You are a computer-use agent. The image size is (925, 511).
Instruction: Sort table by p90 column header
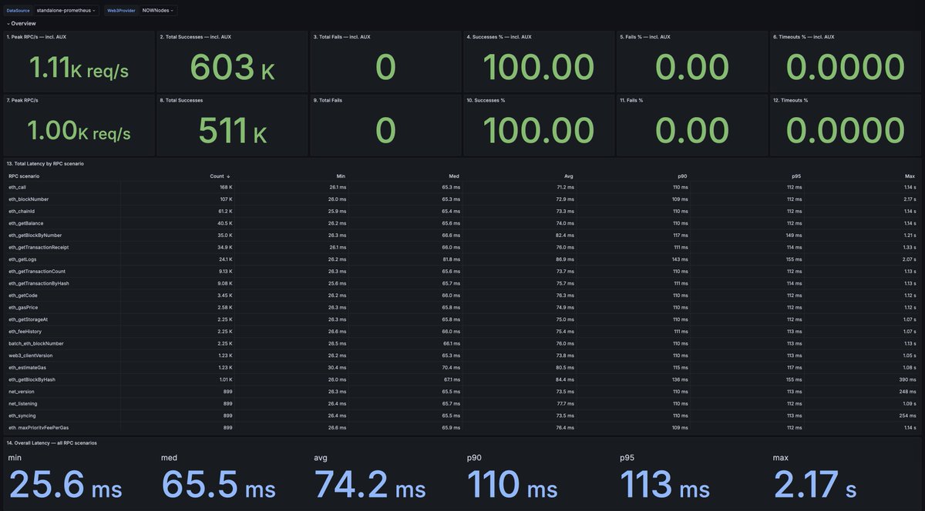pos(682,176)
